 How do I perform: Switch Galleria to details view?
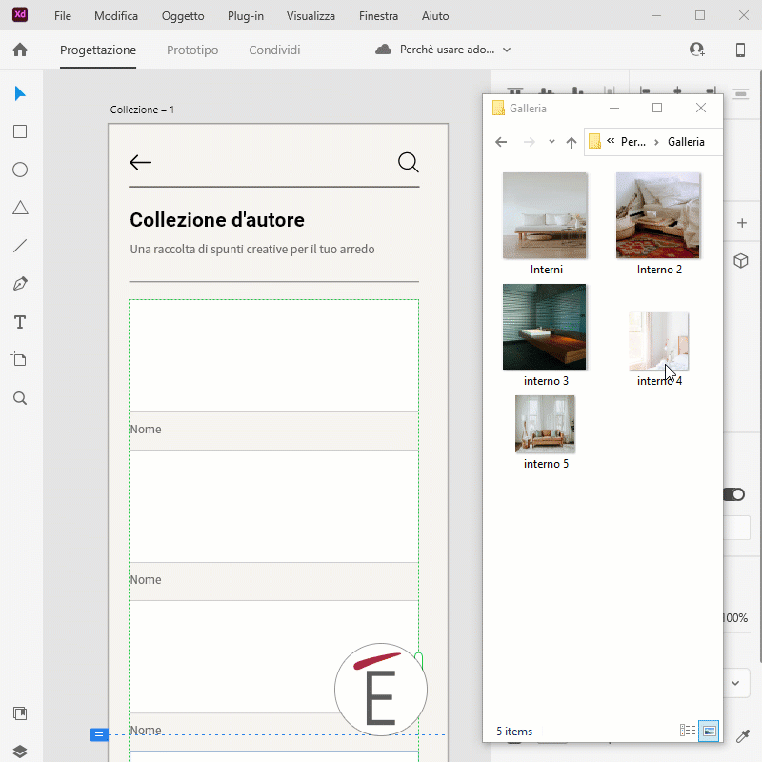[687, 731]
